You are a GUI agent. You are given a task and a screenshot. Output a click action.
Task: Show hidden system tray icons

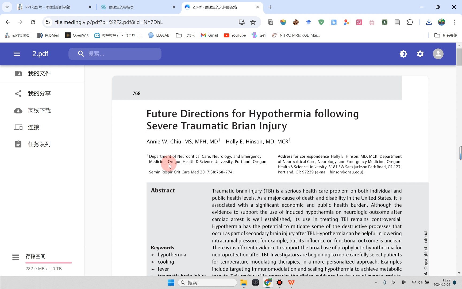point(376,283)
